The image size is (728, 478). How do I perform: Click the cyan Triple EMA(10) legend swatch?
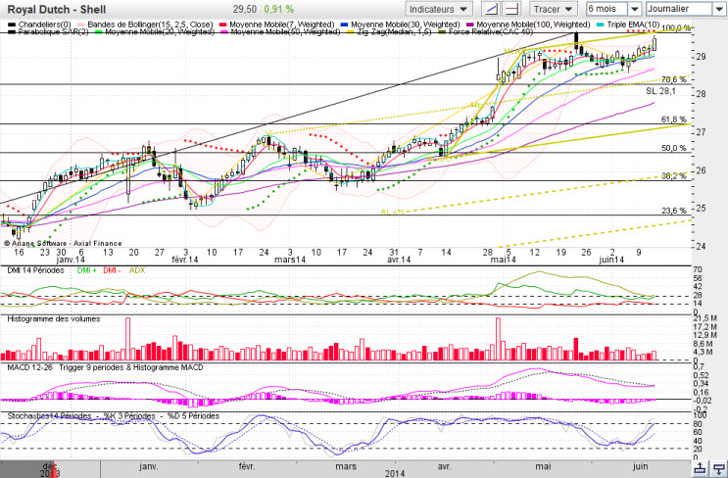(600, 24)
